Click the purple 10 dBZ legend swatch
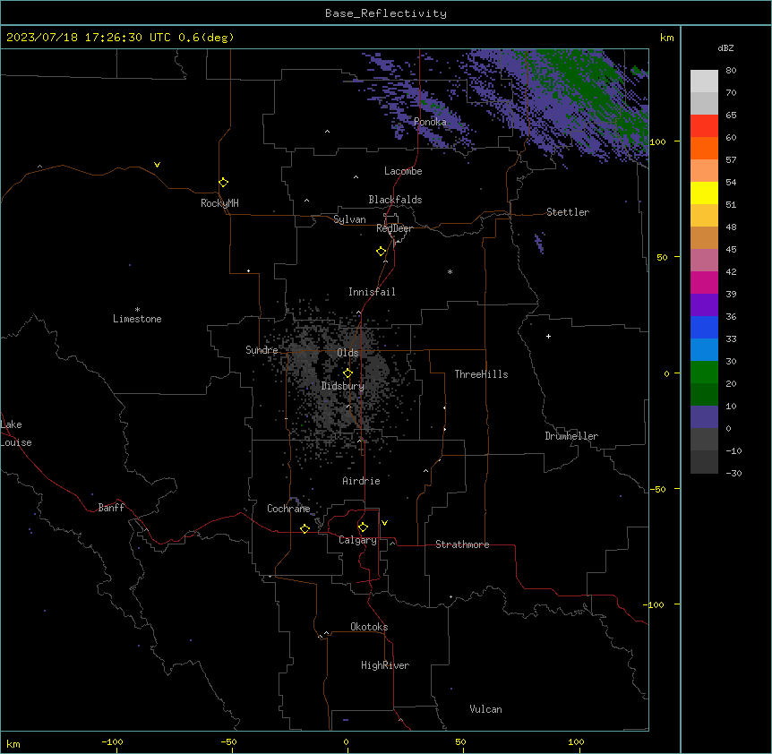This screenshot has height=754, width=772. (704, 417)
